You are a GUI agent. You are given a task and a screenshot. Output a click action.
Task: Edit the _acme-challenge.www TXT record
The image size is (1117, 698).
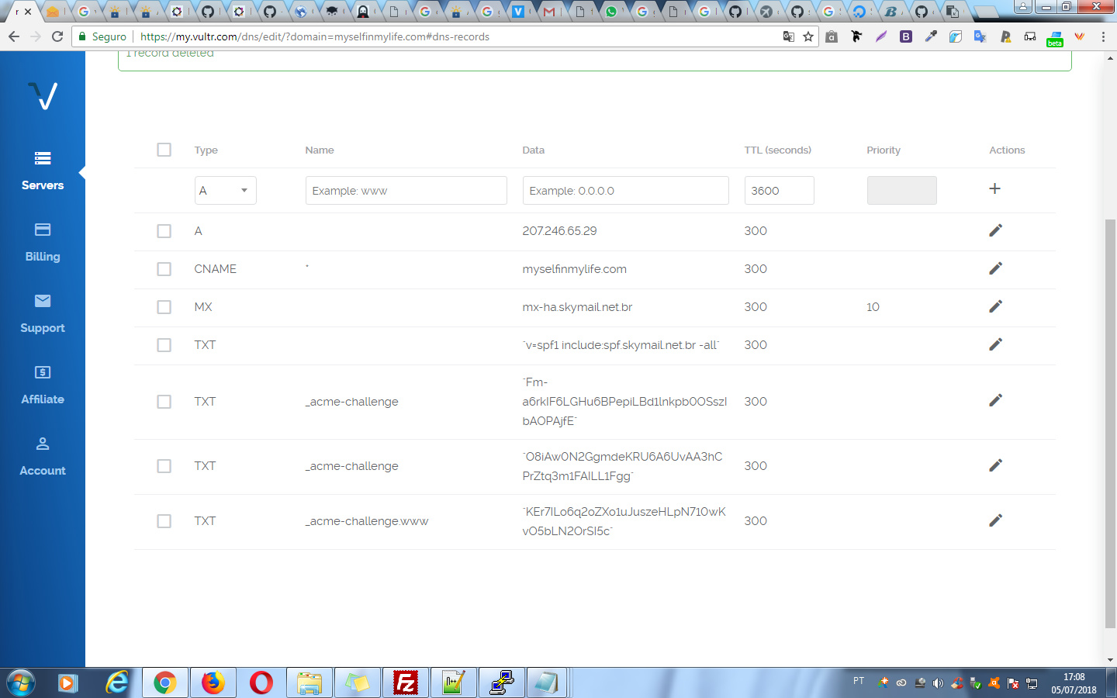(x=995, y=520)
